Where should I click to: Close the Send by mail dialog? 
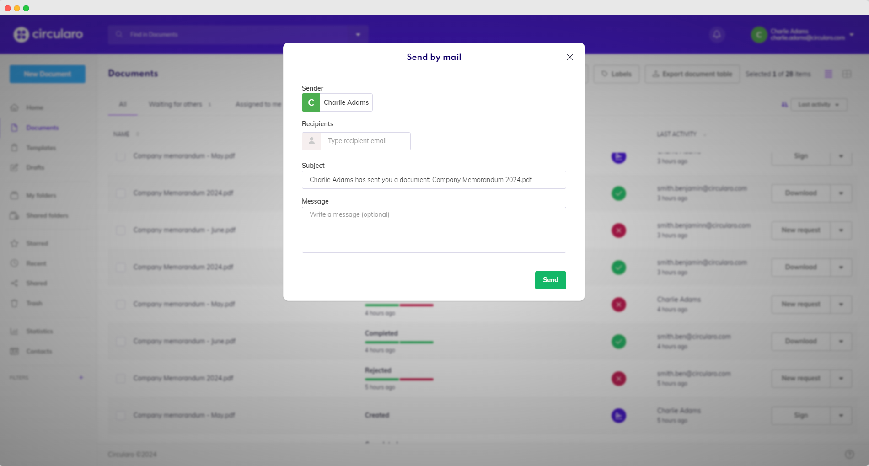[x=569, y=57]
